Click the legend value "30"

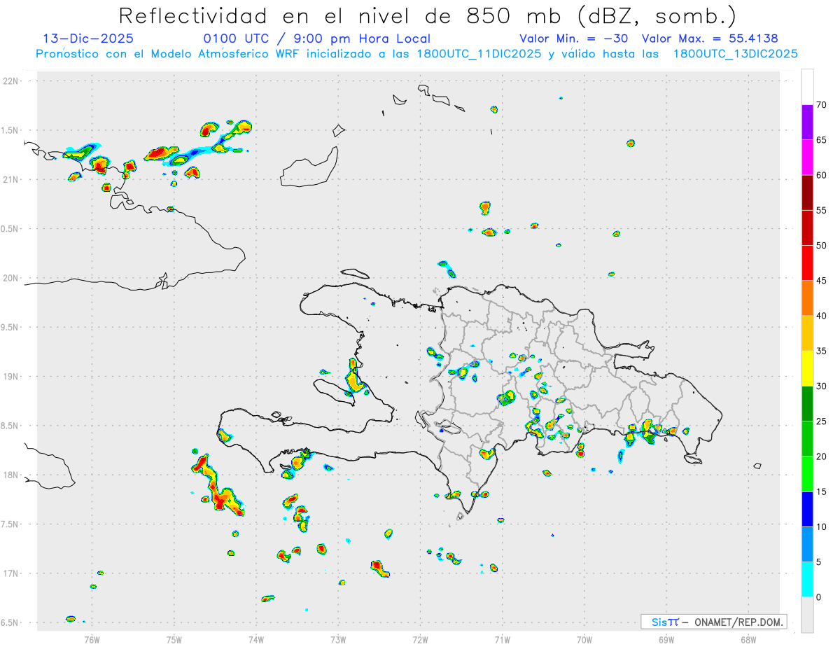822,386
